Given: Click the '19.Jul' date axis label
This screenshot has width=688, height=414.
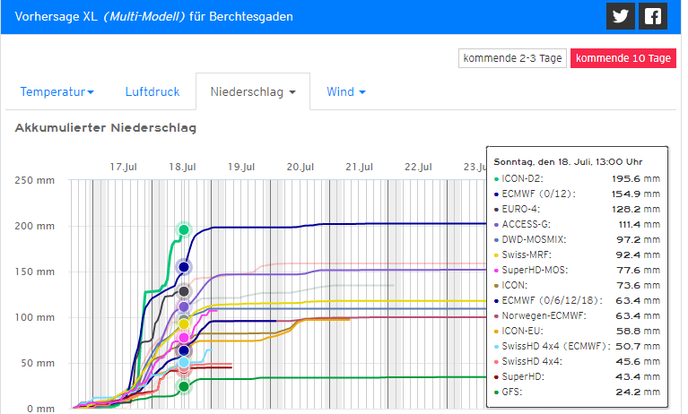Looking at the screenshot, I should tap(241, 167).
